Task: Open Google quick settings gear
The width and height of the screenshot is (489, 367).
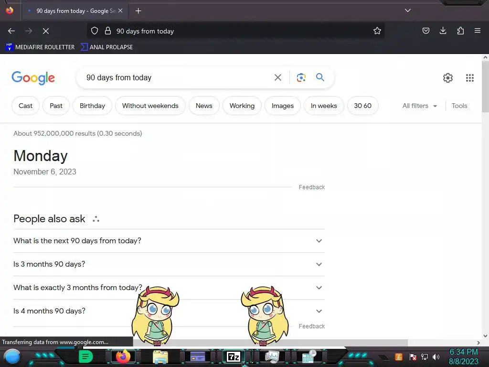Action: (x=448, y=78)
